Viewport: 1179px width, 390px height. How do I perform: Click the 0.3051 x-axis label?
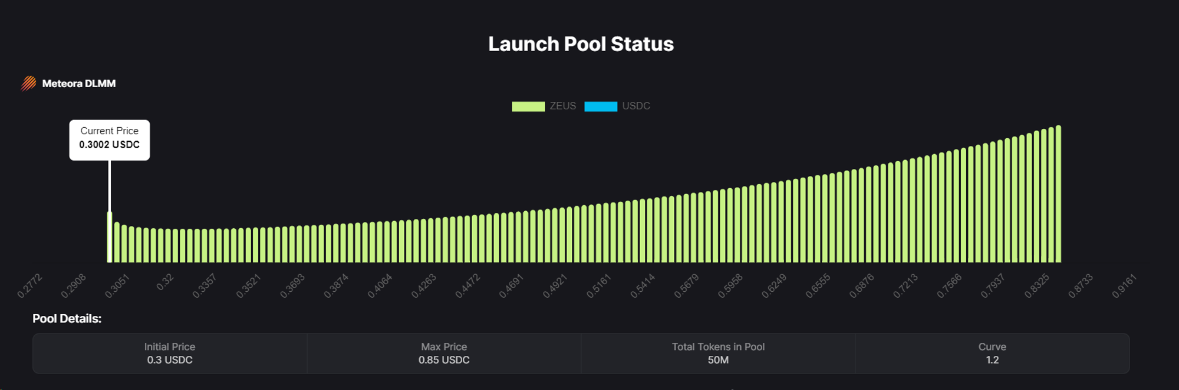coord(117,285)
